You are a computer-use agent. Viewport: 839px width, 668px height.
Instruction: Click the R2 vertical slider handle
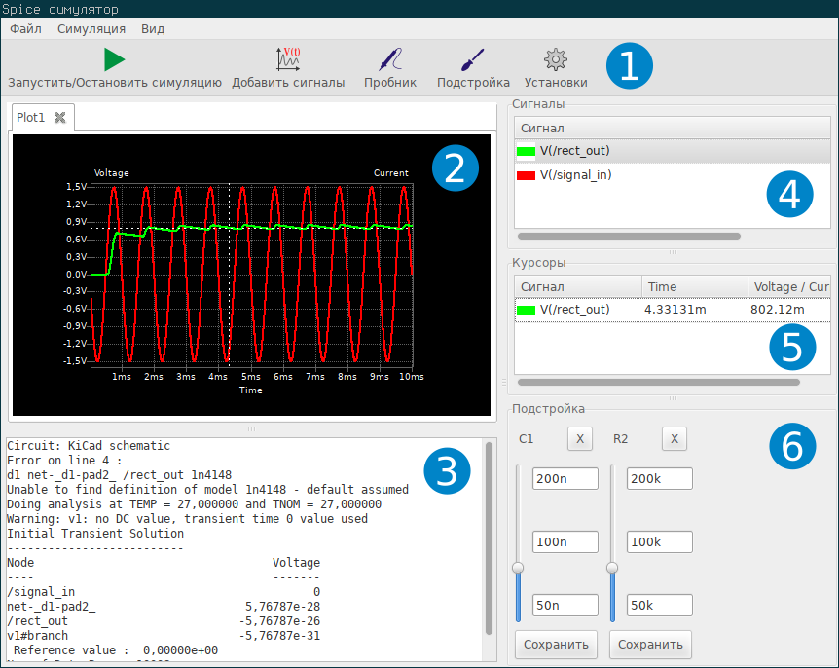[x=612, y=567]
